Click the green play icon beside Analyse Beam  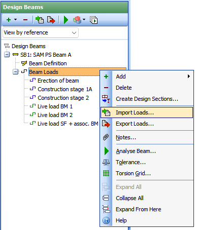click(x=107, y=151)
